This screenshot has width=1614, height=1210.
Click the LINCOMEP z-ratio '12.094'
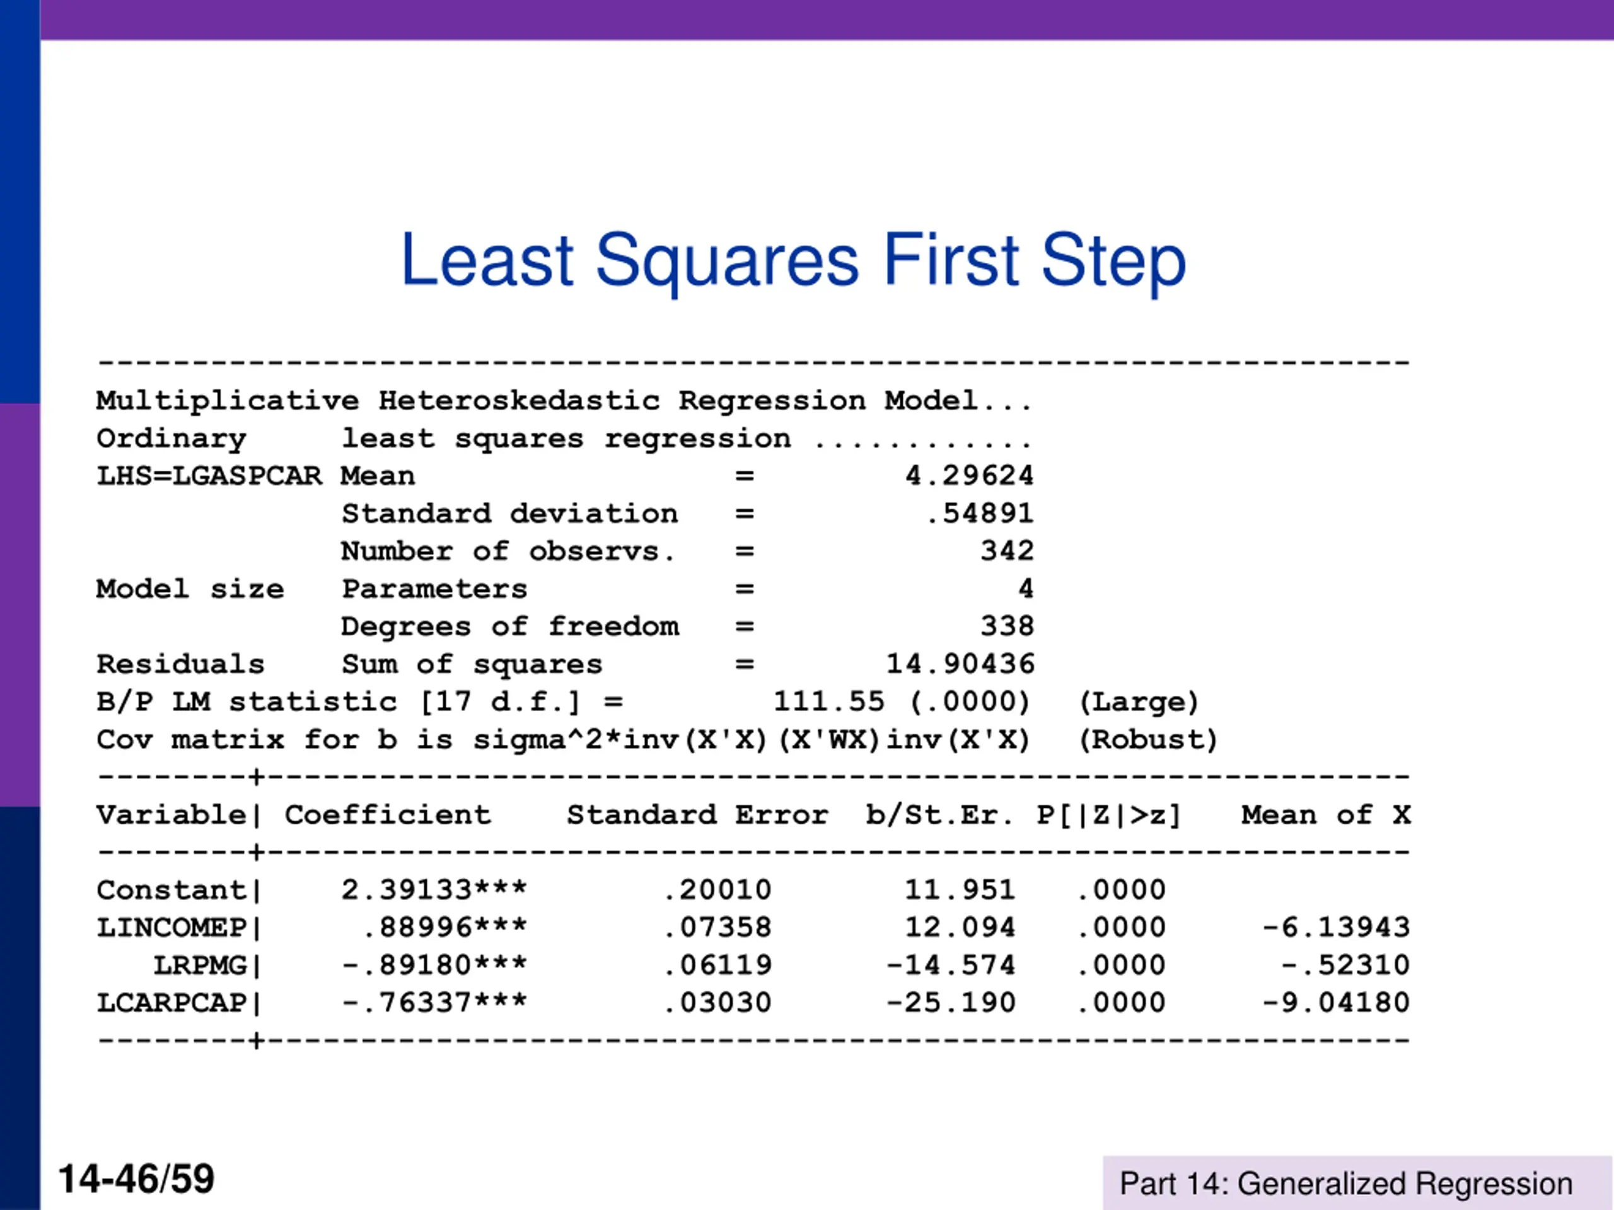click(960, 928)
